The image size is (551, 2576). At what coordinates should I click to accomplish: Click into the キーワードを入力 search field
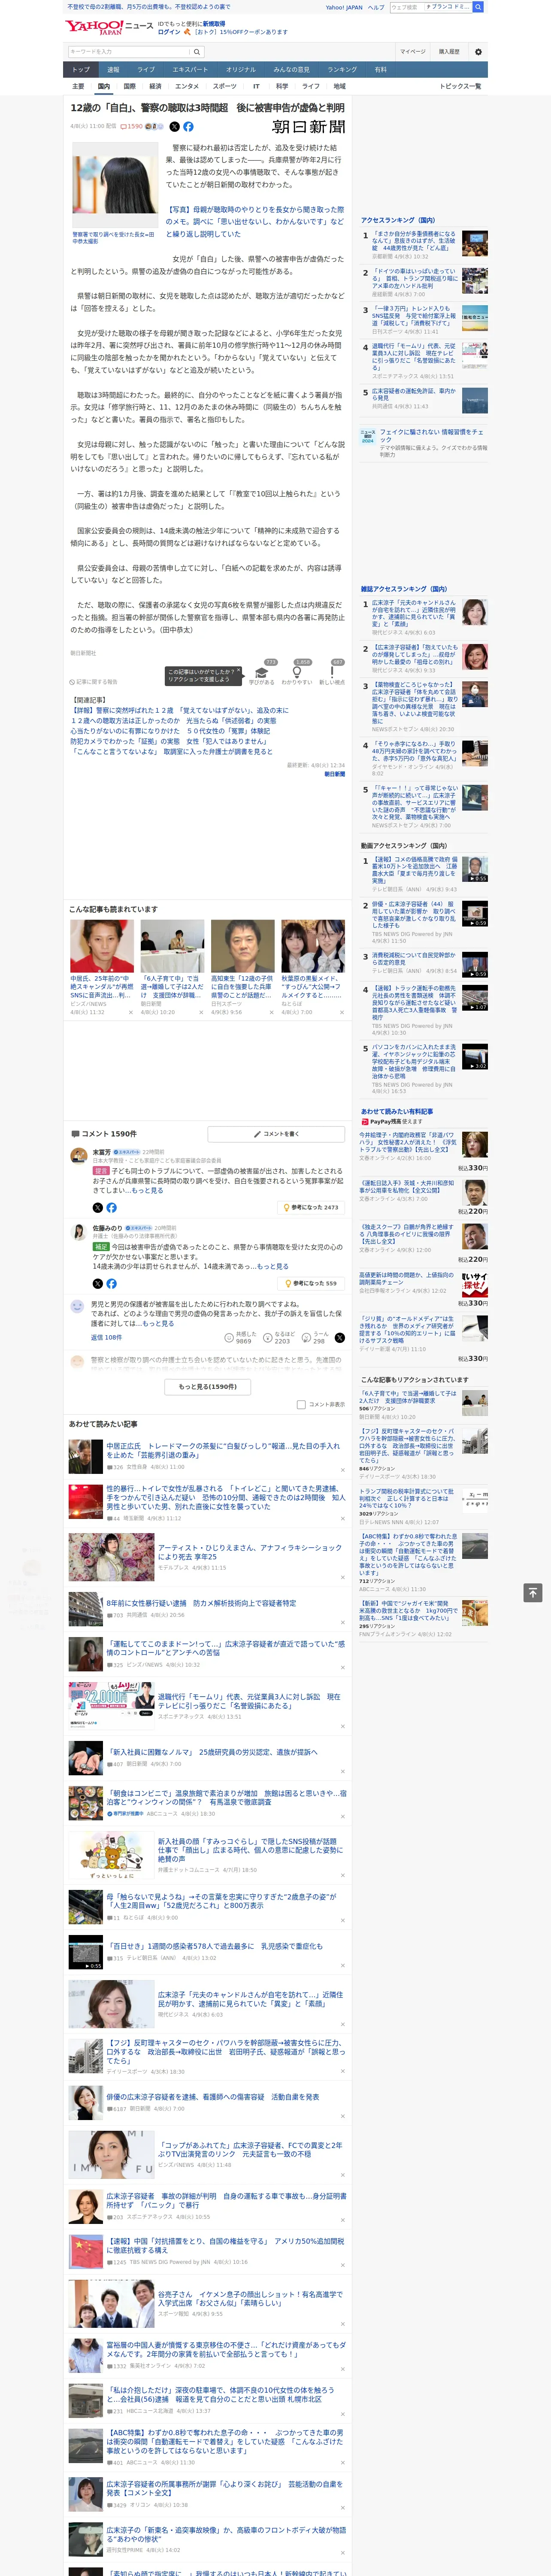tap(129, 52)
